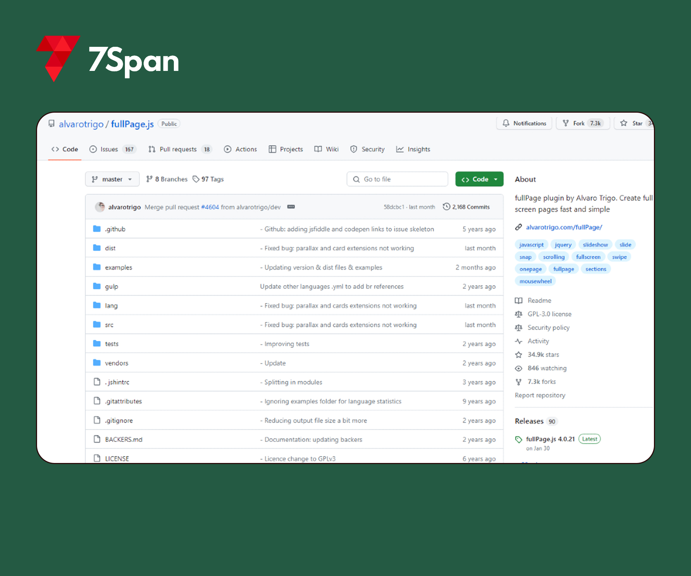Expand the master branch dropdown
The width and height of the screenshot is (691, 576).
(x=112, y=179)
